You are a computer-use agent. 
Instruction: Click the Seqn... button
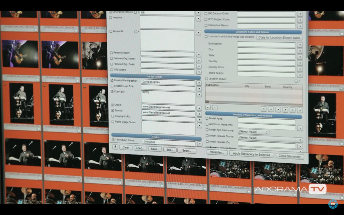(186, 150)
